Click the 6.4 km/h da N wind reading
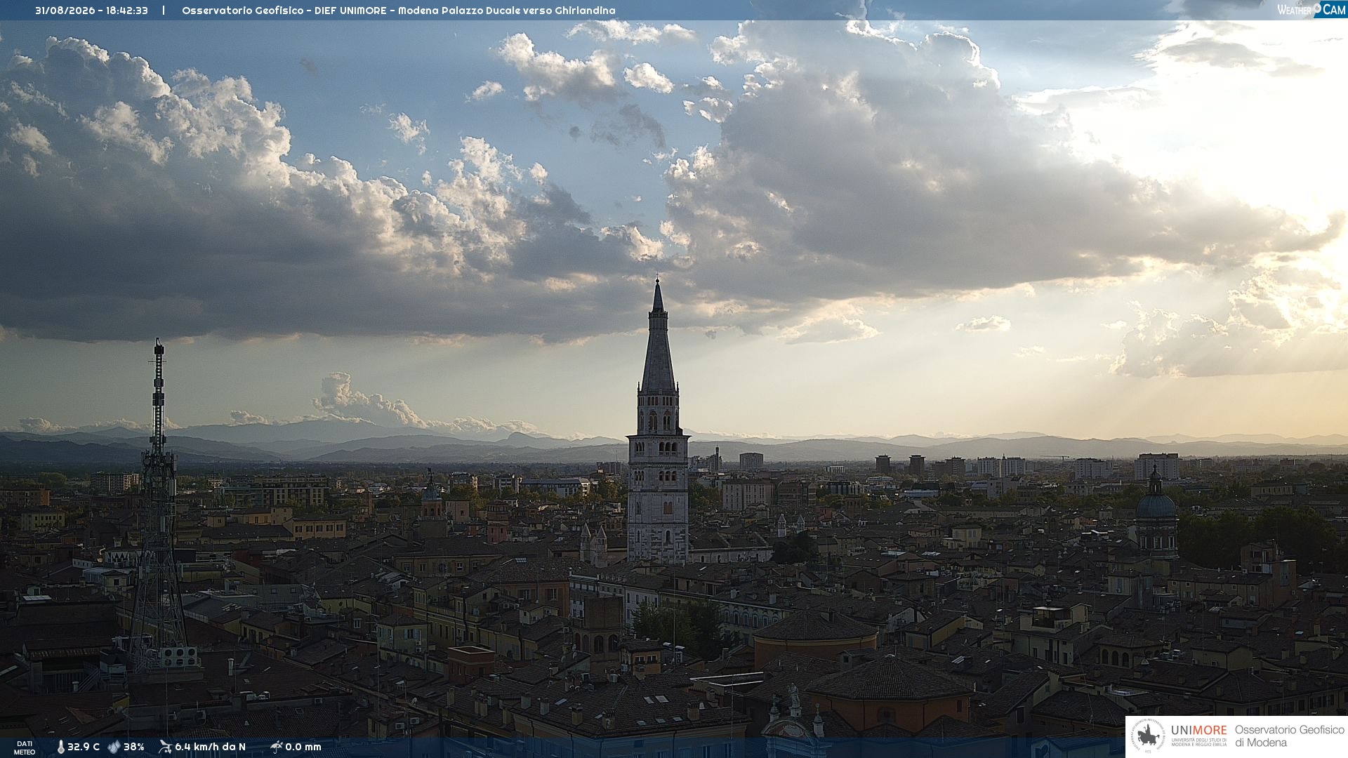Screen dimensions: 1348x758 [x=210, y=747]
